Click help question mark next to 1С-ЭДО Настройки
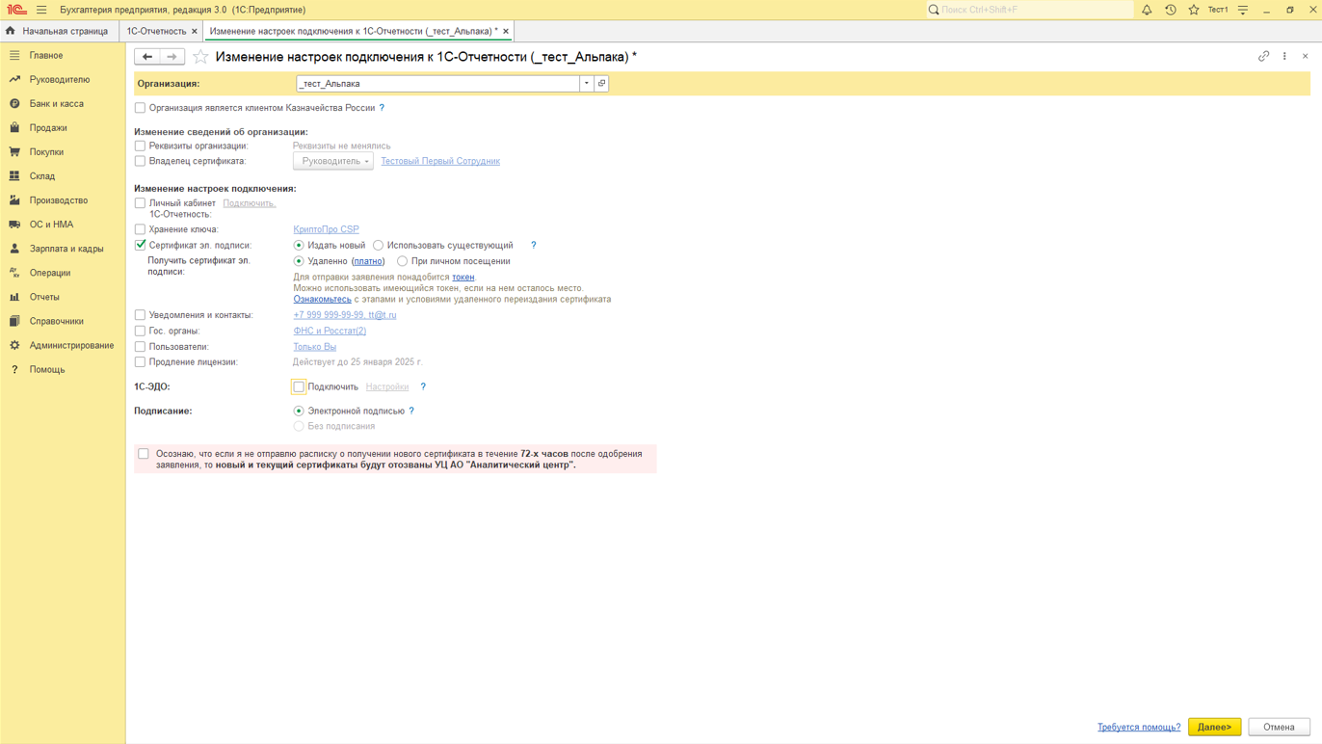 point(423,386)
